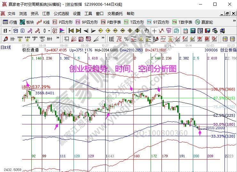
Task: Open the 9T四方形 tool
Action: click(x=158, y=22)
